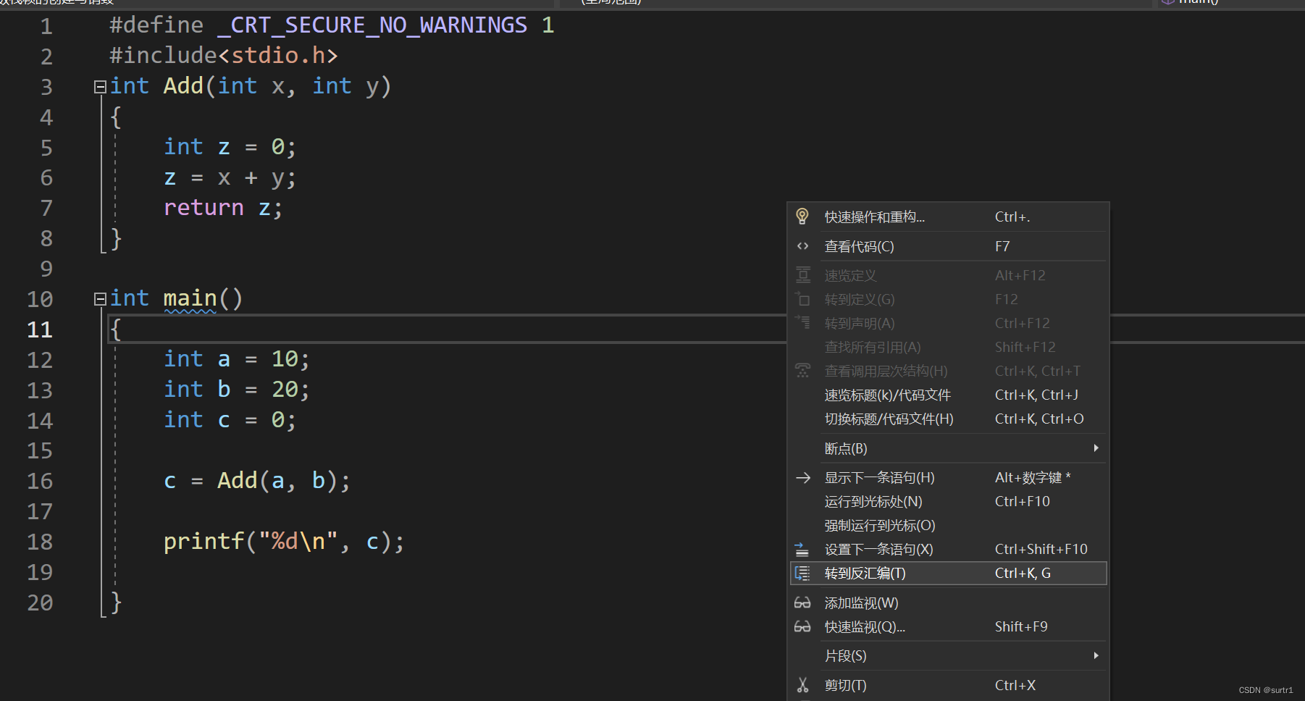Choose 查看代码(C) from context menu
Image resolution: width=1305 pixels, height=701 pixels.
pos(948,246)
